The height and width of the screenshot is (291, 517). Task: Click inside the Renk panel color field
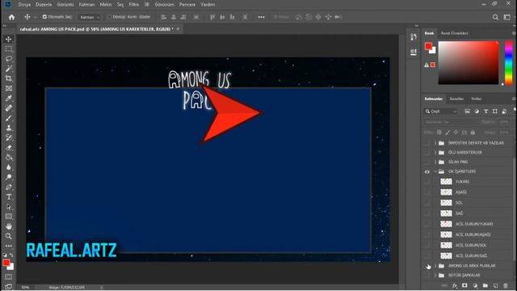click(469, 63)
